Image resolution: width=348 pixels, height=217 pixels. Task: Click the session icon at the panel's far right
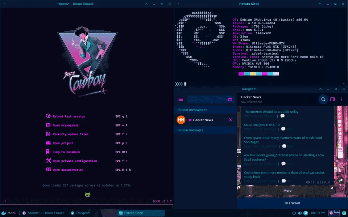(344, 213)
